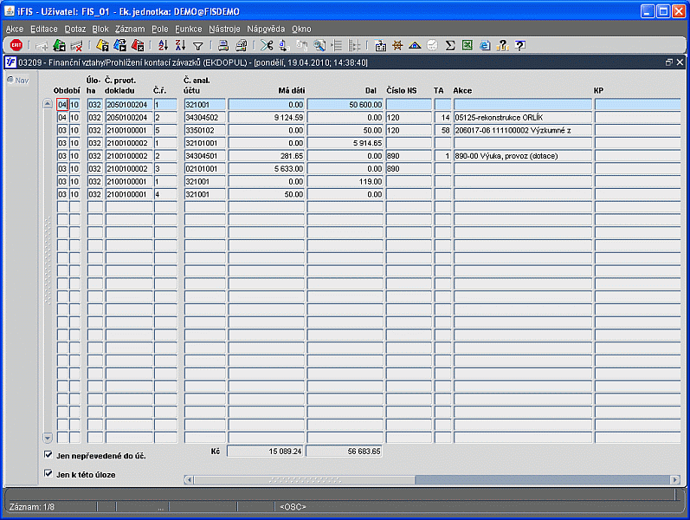Sort records descending with Z-A icon
The image size is (690, 520).
click(x=180, y=45)
